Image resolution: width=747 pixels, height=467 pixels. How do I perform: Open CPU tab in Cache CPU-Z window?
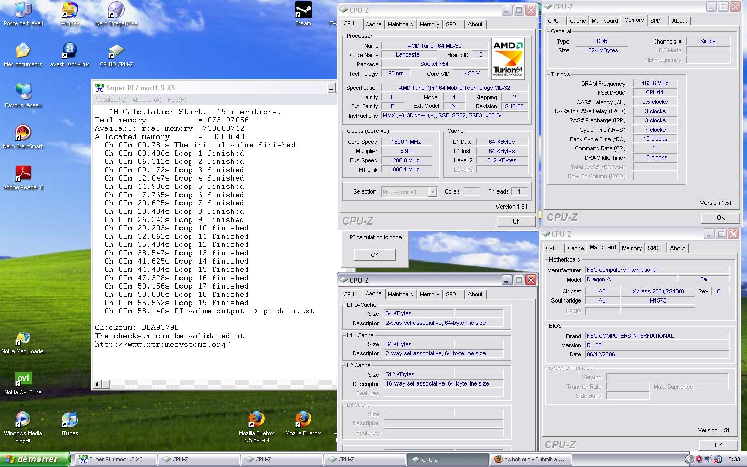[x=349, y=294]
